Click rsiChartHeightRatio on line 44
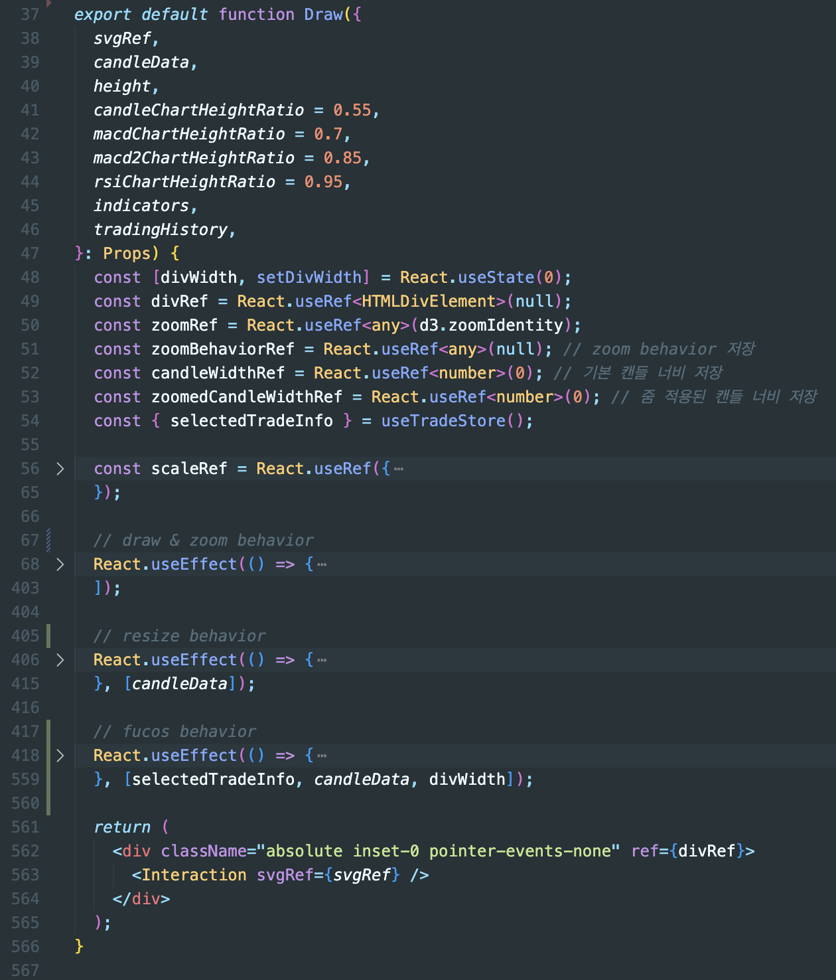Screen dimensions: 836x980 (x=184, y=182)
